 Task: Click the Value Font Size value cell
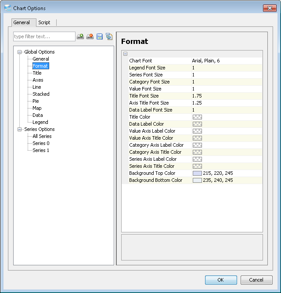click(x=227, y=89)
